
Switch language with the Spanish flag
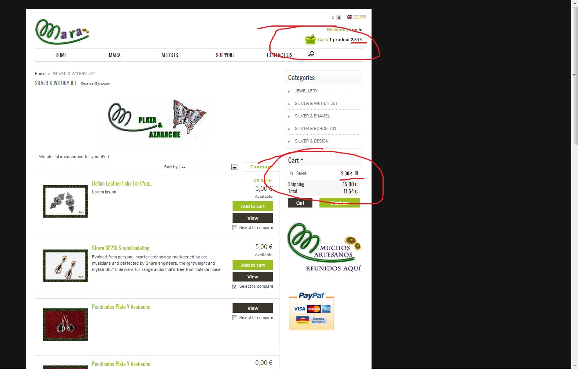click(356, 17)
